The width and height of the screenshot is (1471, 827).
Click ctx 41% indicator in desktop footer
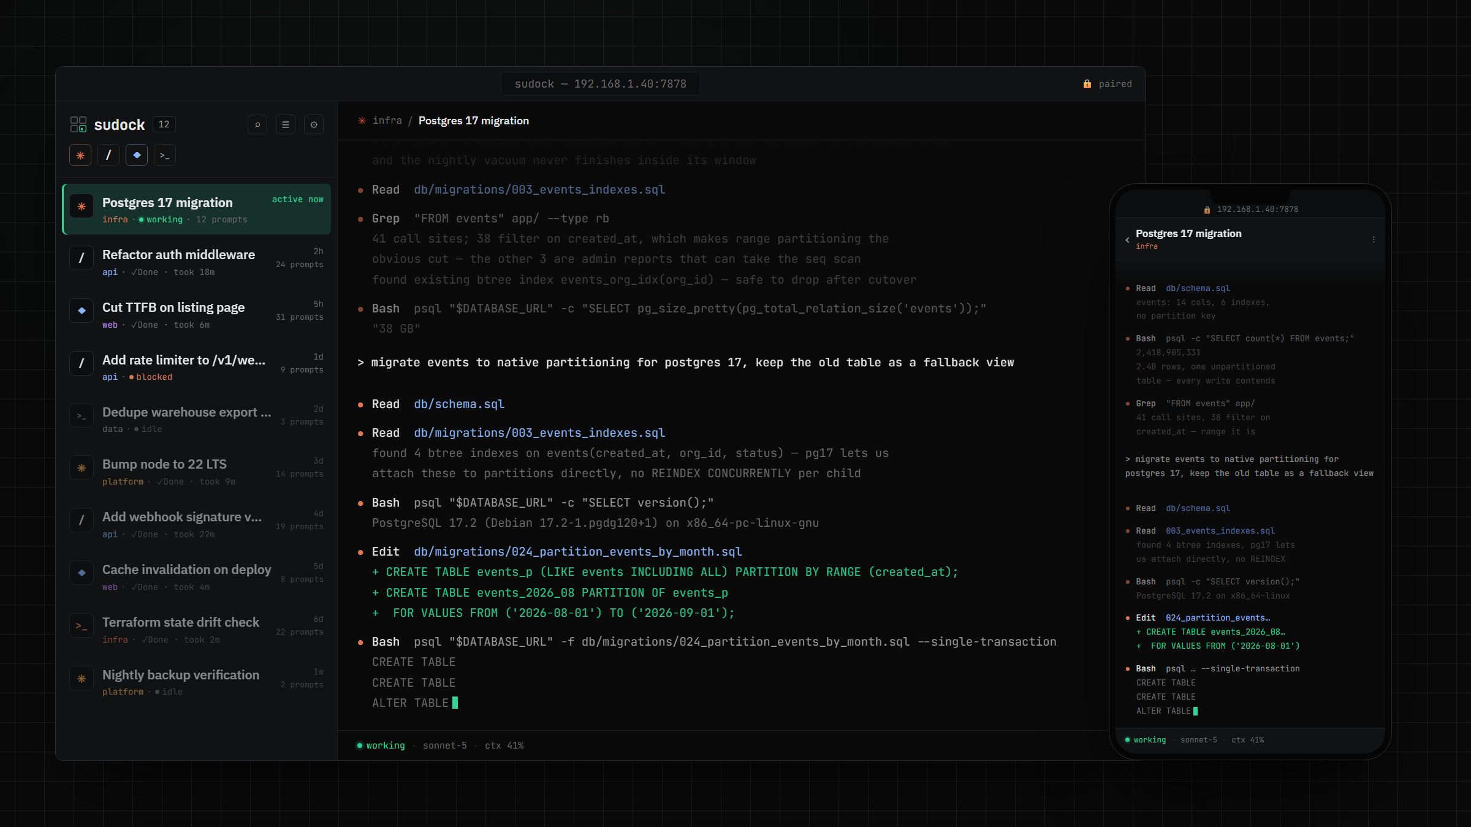pyautogui.click(x=504, y=746)
